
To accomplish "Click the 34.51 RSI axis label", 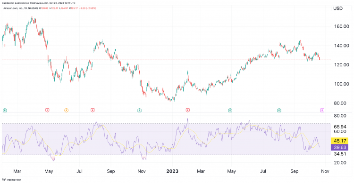I will click(x=340, y=154).
